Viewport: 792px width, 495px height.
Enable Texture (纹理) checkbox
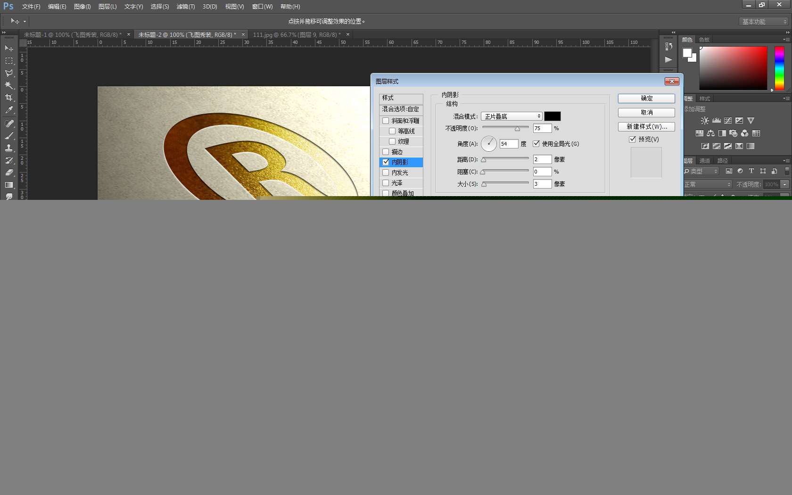392,141
